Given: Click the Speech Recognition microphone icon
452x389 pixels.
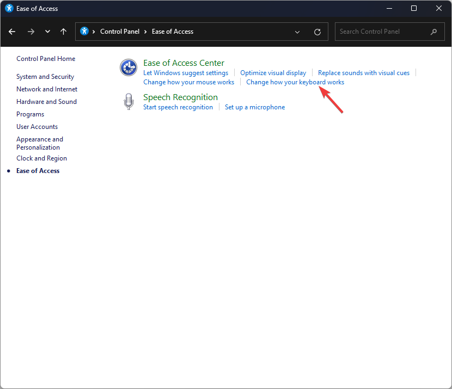Looking at the screenshot, I should coord(129,101).
